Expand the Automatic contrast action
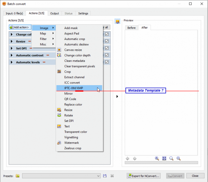This screenshot has height=182, width=208. click(12, 55)
